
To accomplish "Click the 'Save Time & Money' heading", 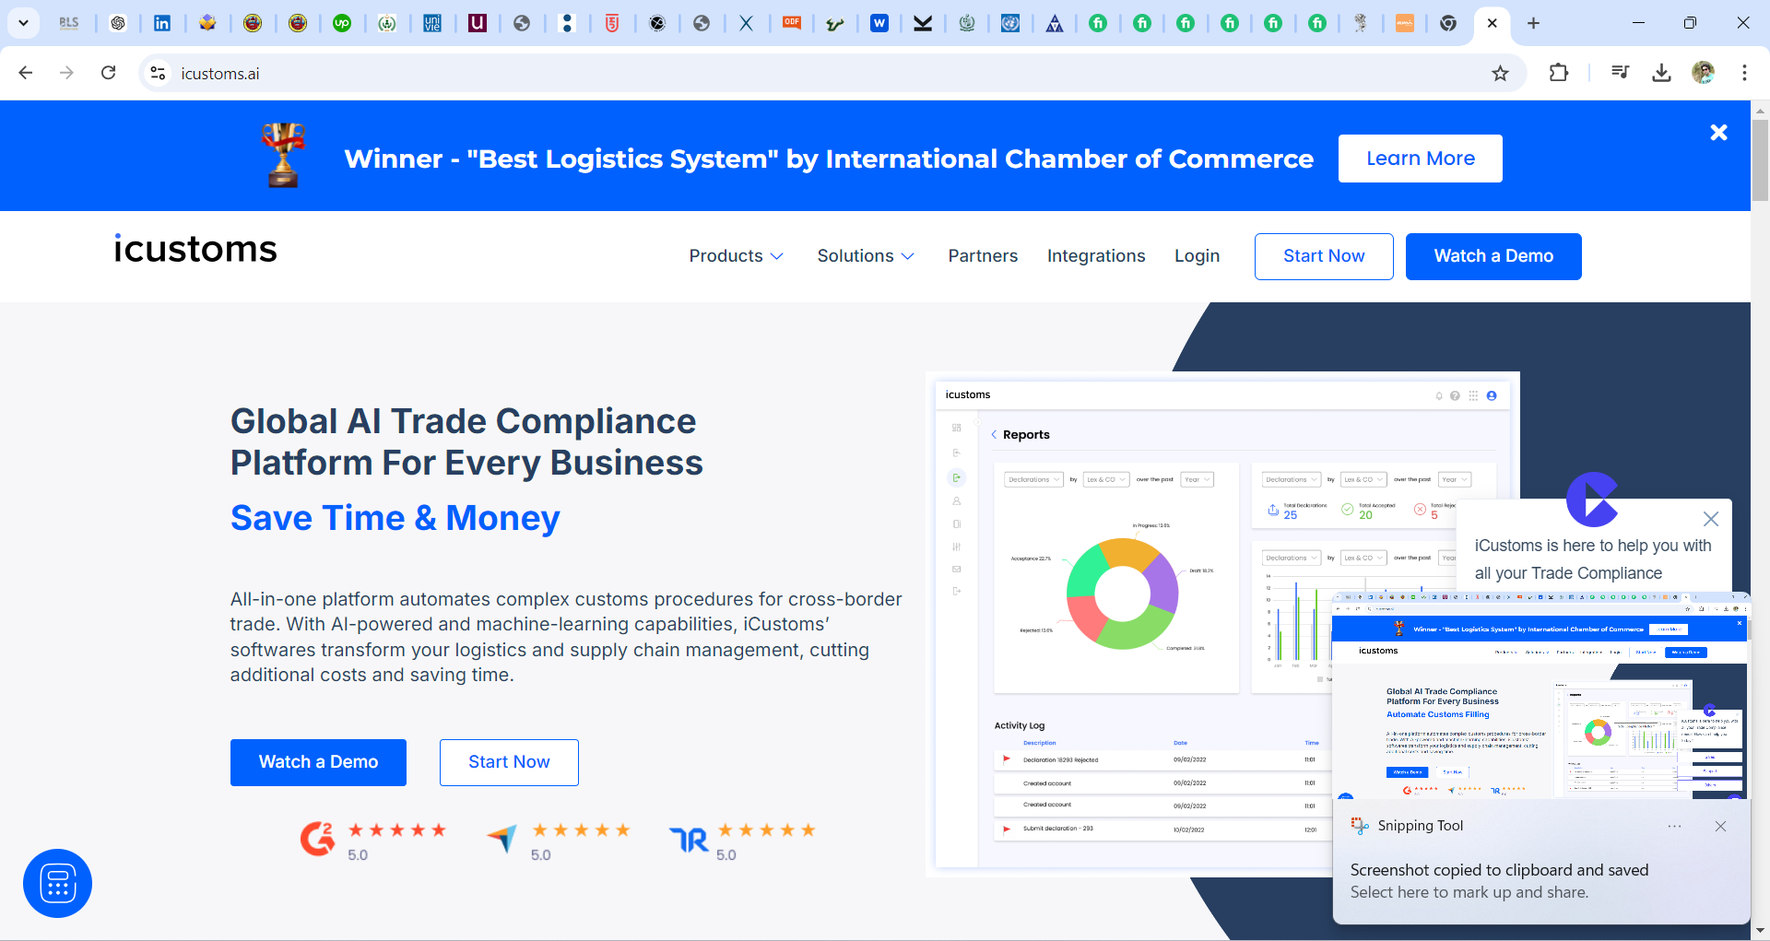I will click(x=395, y=518).
